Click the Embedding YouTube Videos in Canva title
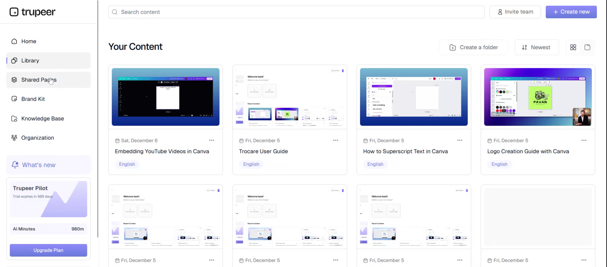This screenshot has width=607, height=267. point(162,151)
